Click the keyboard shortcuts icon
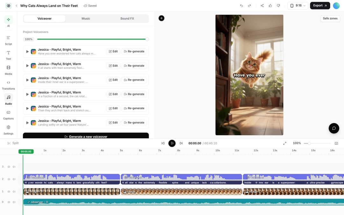The width and height of the screenshot is (344, 215). tap(336, 143)
